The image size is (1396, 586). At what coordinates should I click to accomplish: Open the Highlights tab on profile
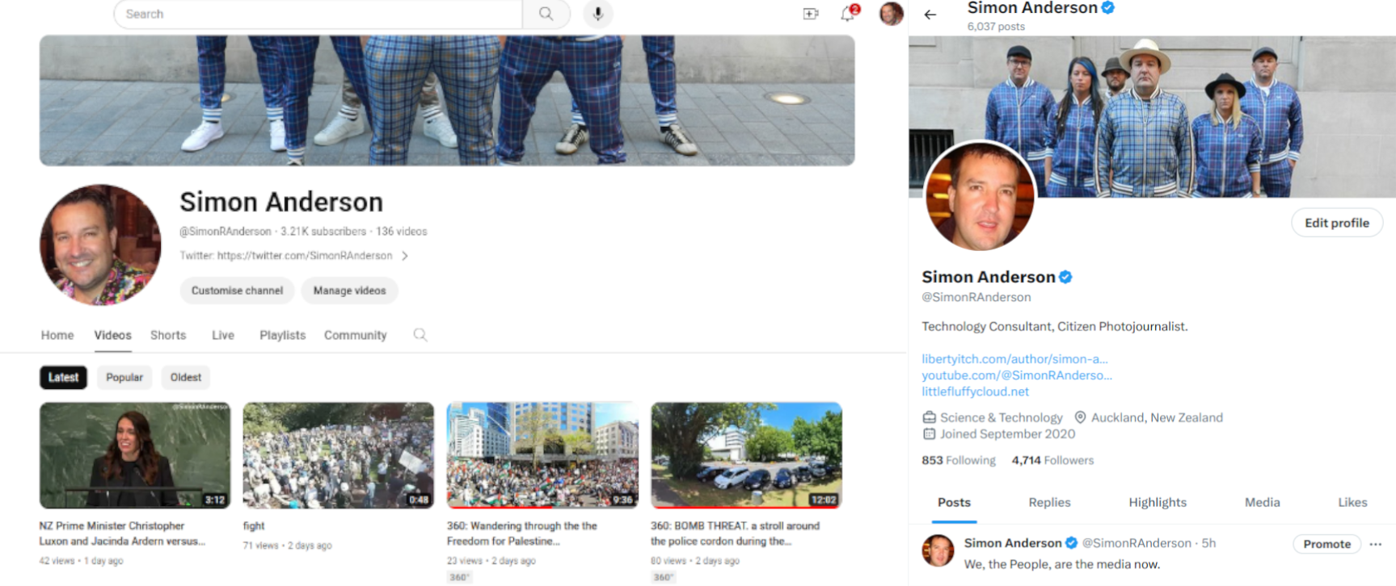click(1158, 502)
